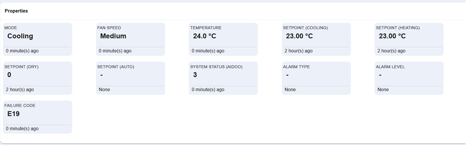This screenshot has height=145, width=471.
Task: Click the System Status value 3
Action: [x=195, y=75]
